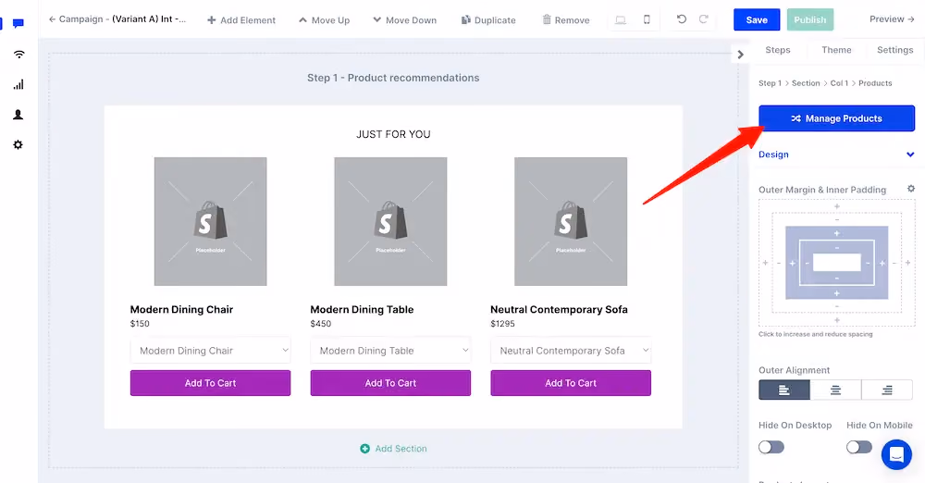Go back to Campaign (Variant A)

coord(117,19)
